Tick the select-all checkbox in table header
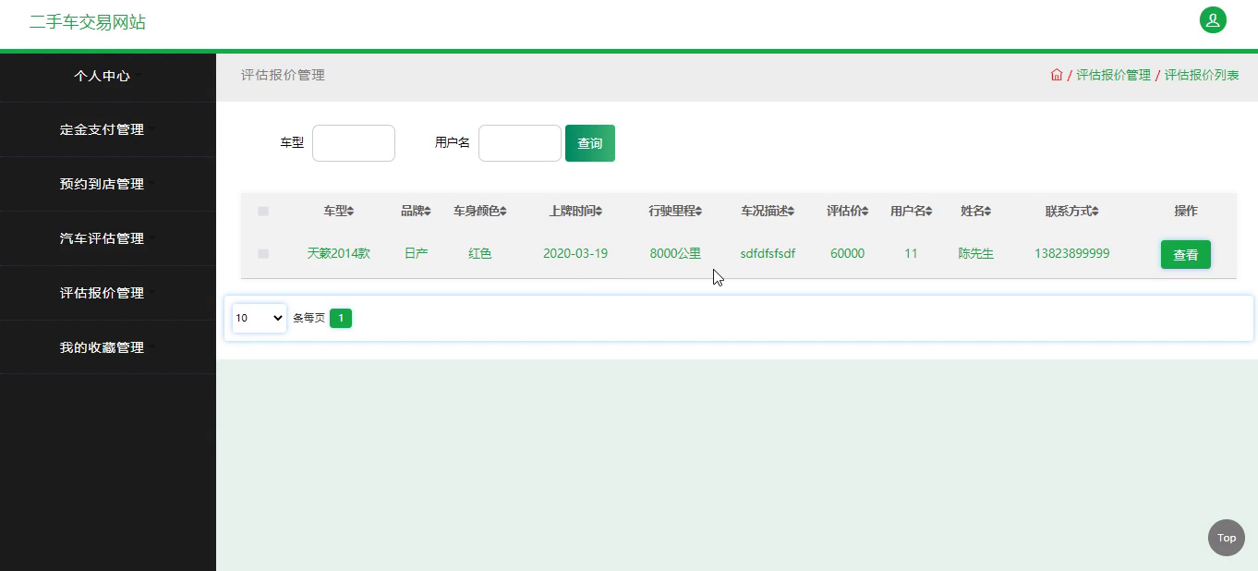The height and width of the screenshot is (571, 1258). (263, 212)
